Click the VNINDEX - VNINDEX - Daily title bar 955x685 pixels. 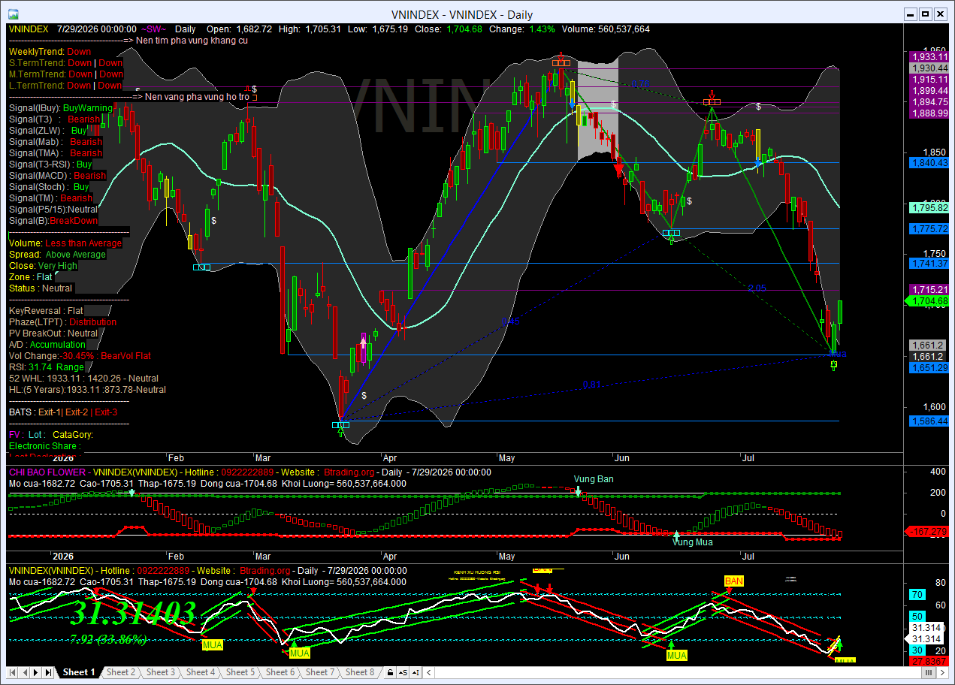[x=462, y=14]
